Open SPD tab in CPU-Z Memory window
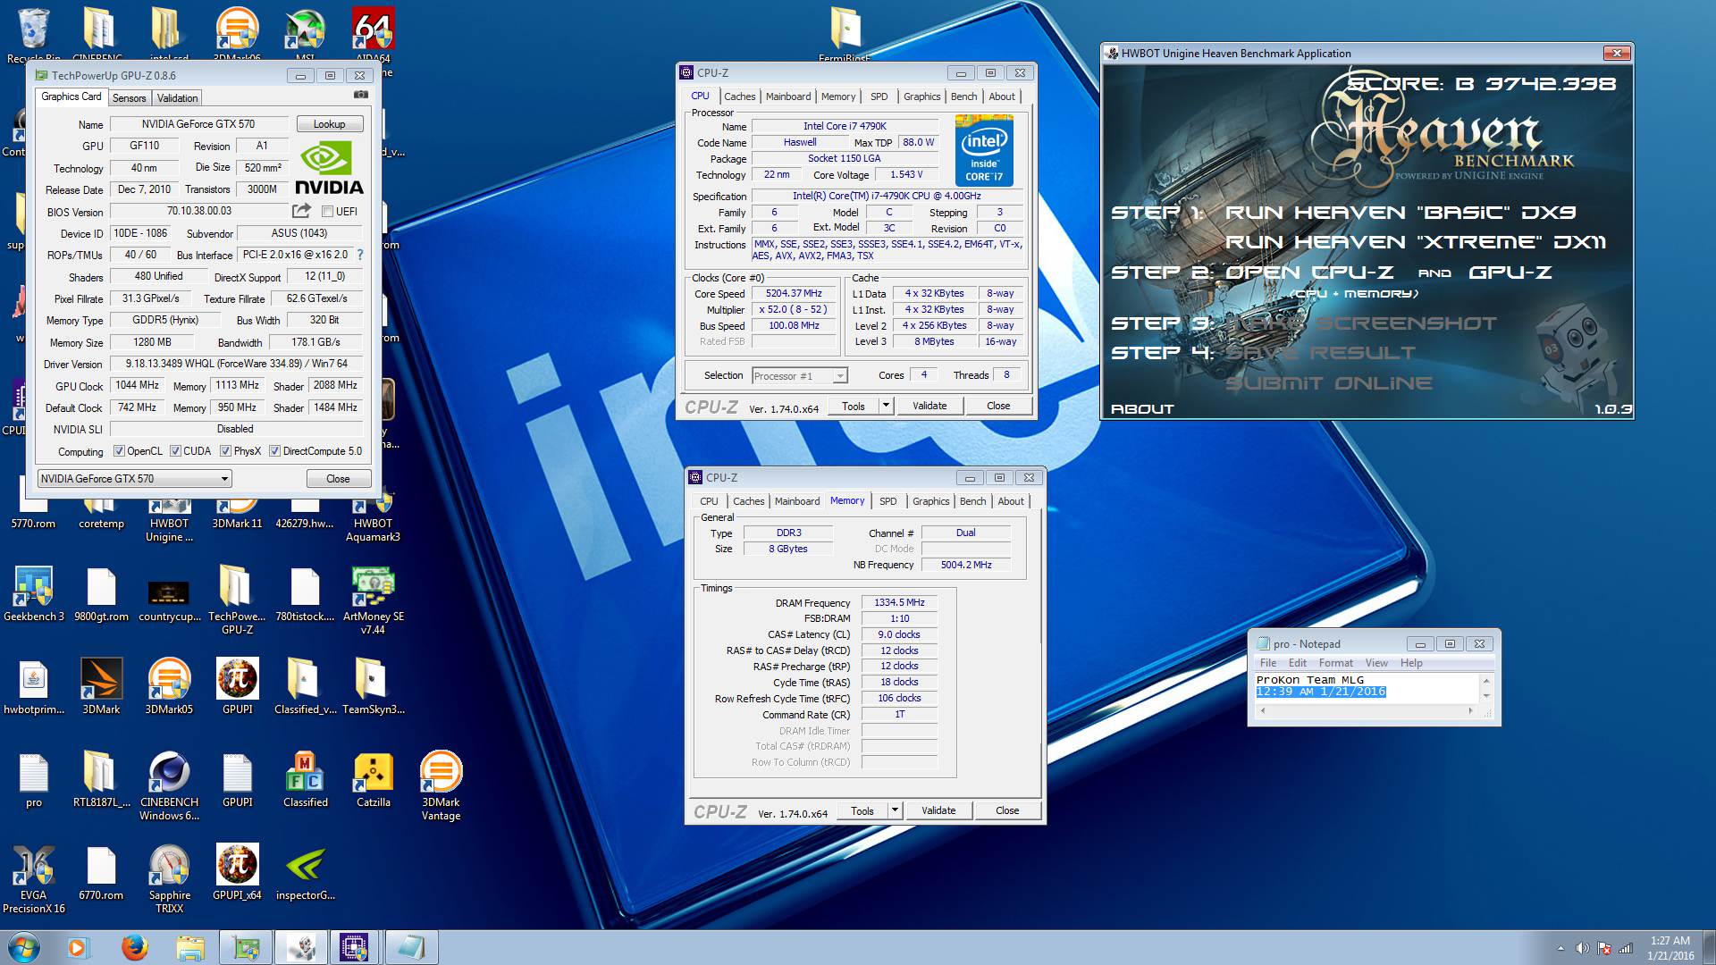The image size is (1716, 965). click(887, 501)
